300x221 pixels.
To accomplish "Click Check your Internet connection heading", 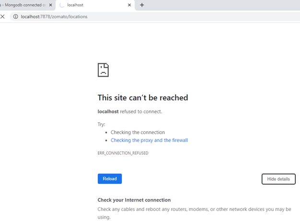I will tap(134, 200).
